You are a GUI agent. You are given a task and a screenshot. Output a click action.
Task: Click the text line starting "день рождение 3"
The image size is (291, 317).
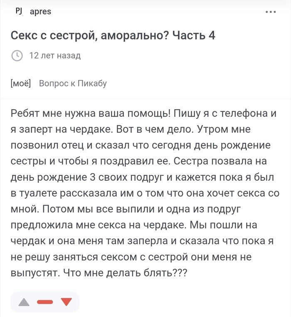pos(142,177)
